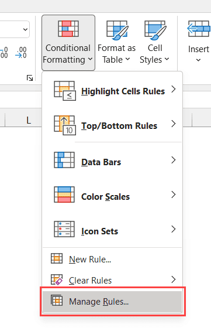The width and height of the screenshot is (211, 331).
Task: Expand the Highlight Cells Rules submenu arrow
Action: (174, 89)
